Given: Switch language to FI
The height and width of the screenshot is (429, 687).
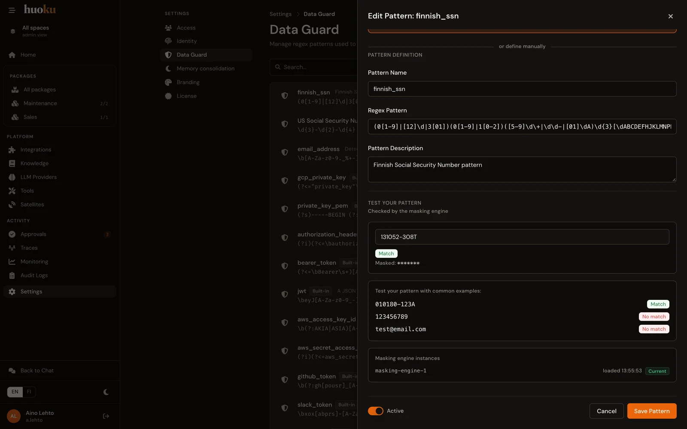Looking at the screenshot, I should [29, 392].
